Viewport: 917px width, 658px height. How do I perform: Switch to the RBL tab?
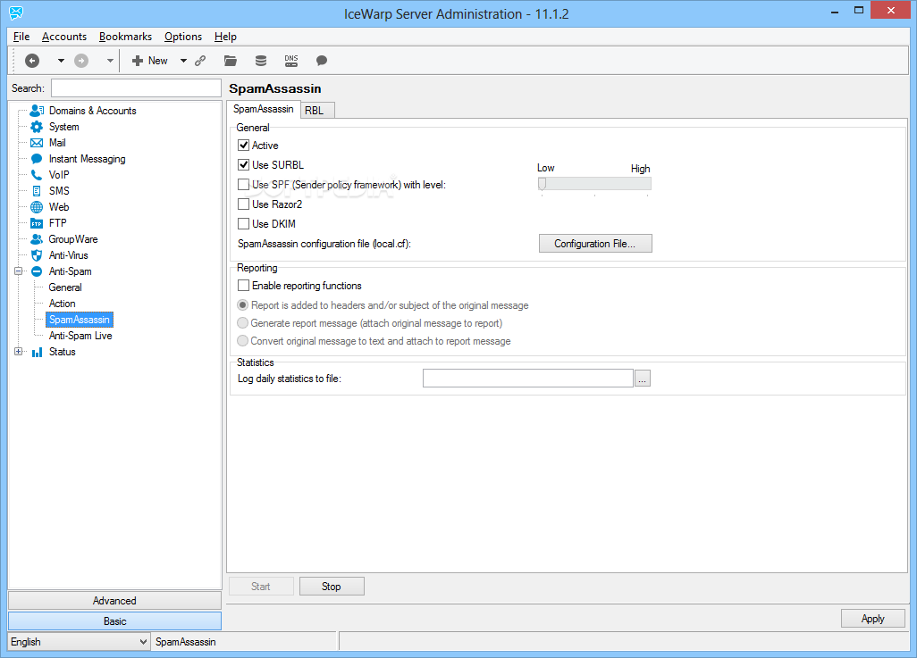click(x=317, y=111)
